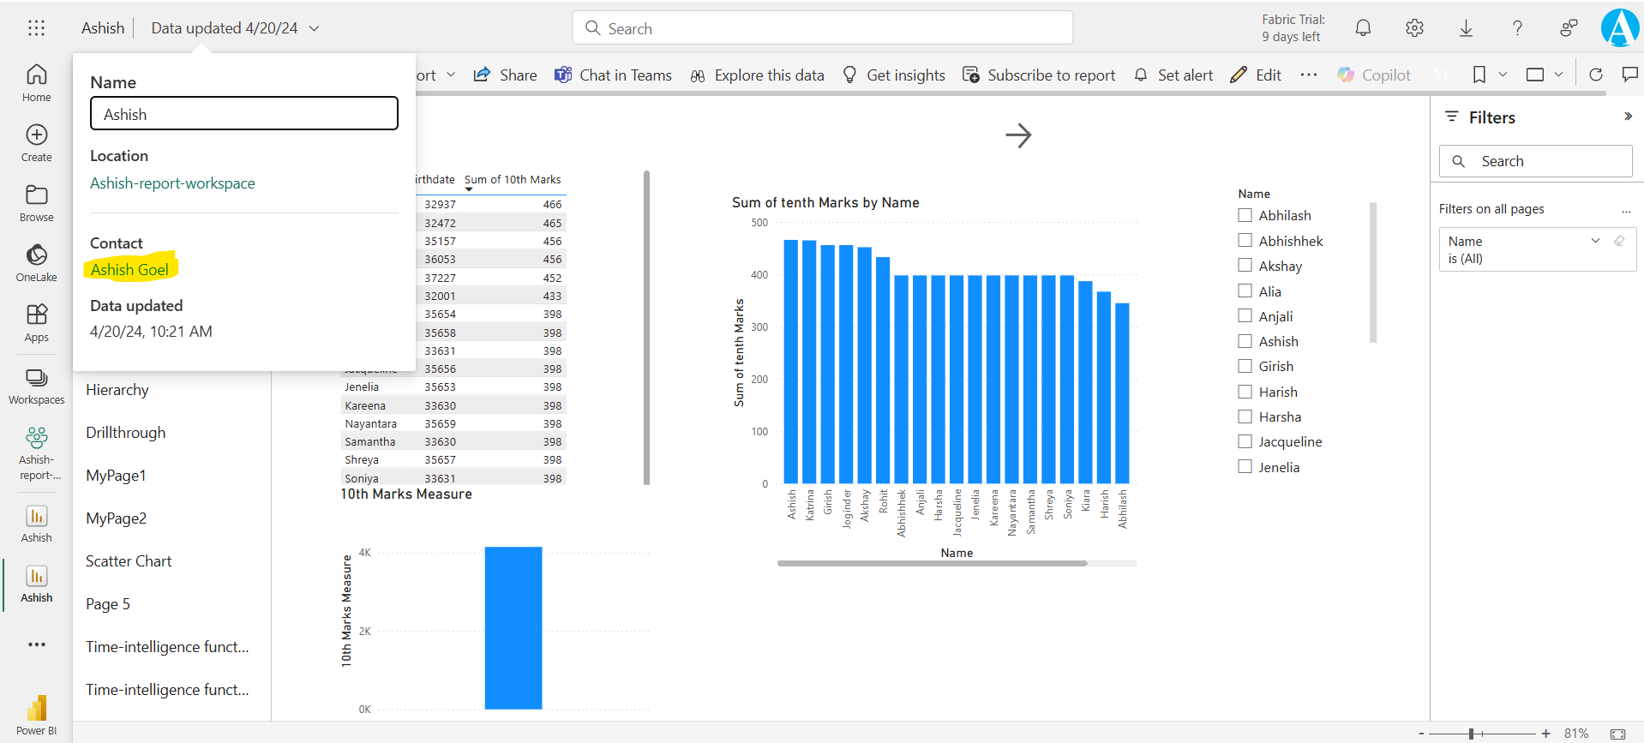The width and height of the screenshot is (1644, 743).
Task: Clear the Name filter eraser icon
Action: click(1619, 241)
